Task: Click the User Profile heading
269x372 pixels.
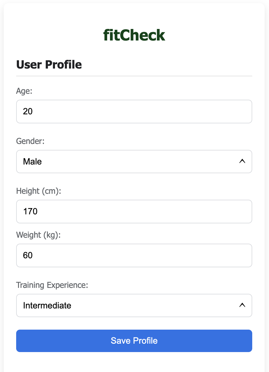Action: pos(49,64)
